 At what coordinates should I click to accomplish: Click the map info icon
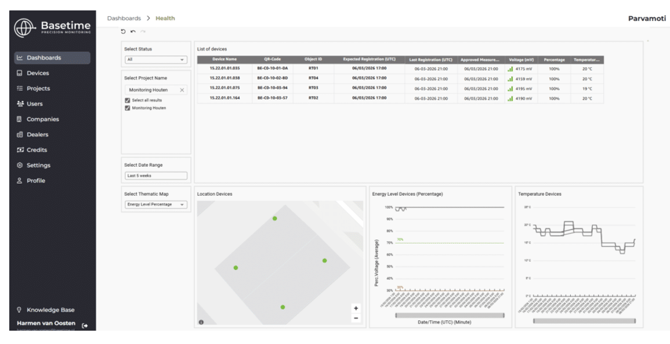coord(201,322)
